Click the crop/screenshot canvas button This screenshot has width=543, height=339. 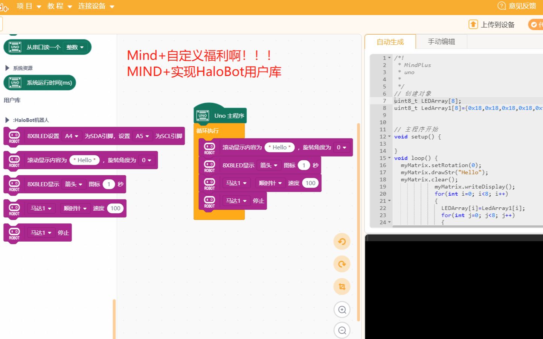pyautogui.click(x=342, y=287)
